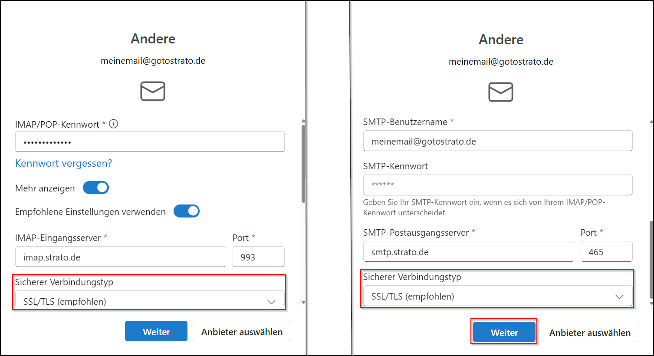Select Anbieter auswählen on the left panel
The width and height of the screenshot is (654, 356).
[x=242, y=331]
